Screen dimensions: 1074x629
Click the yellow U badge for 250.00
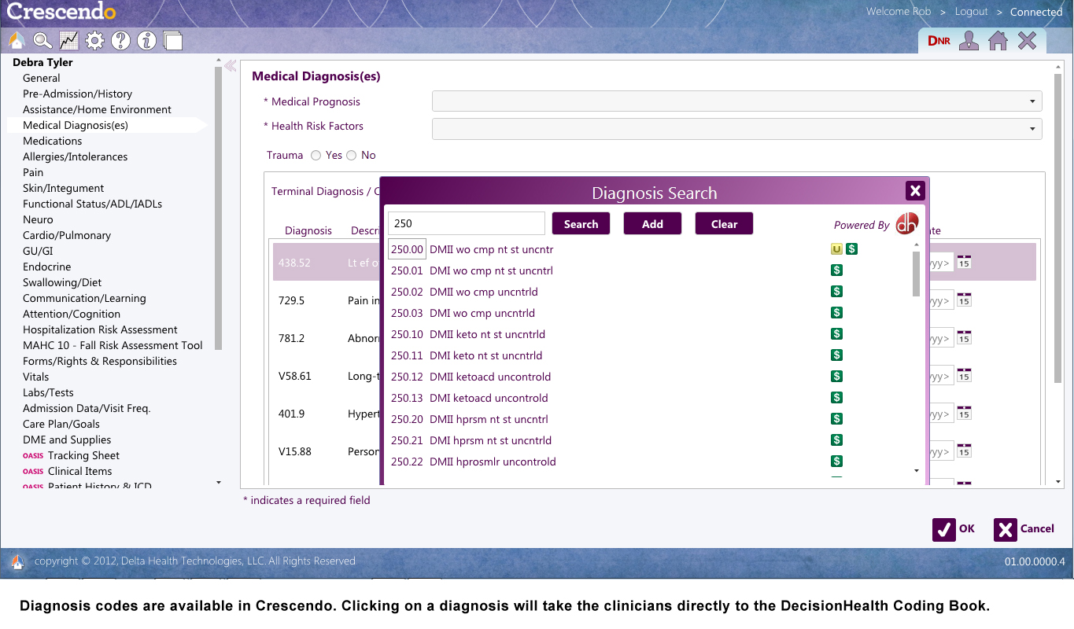836,249
